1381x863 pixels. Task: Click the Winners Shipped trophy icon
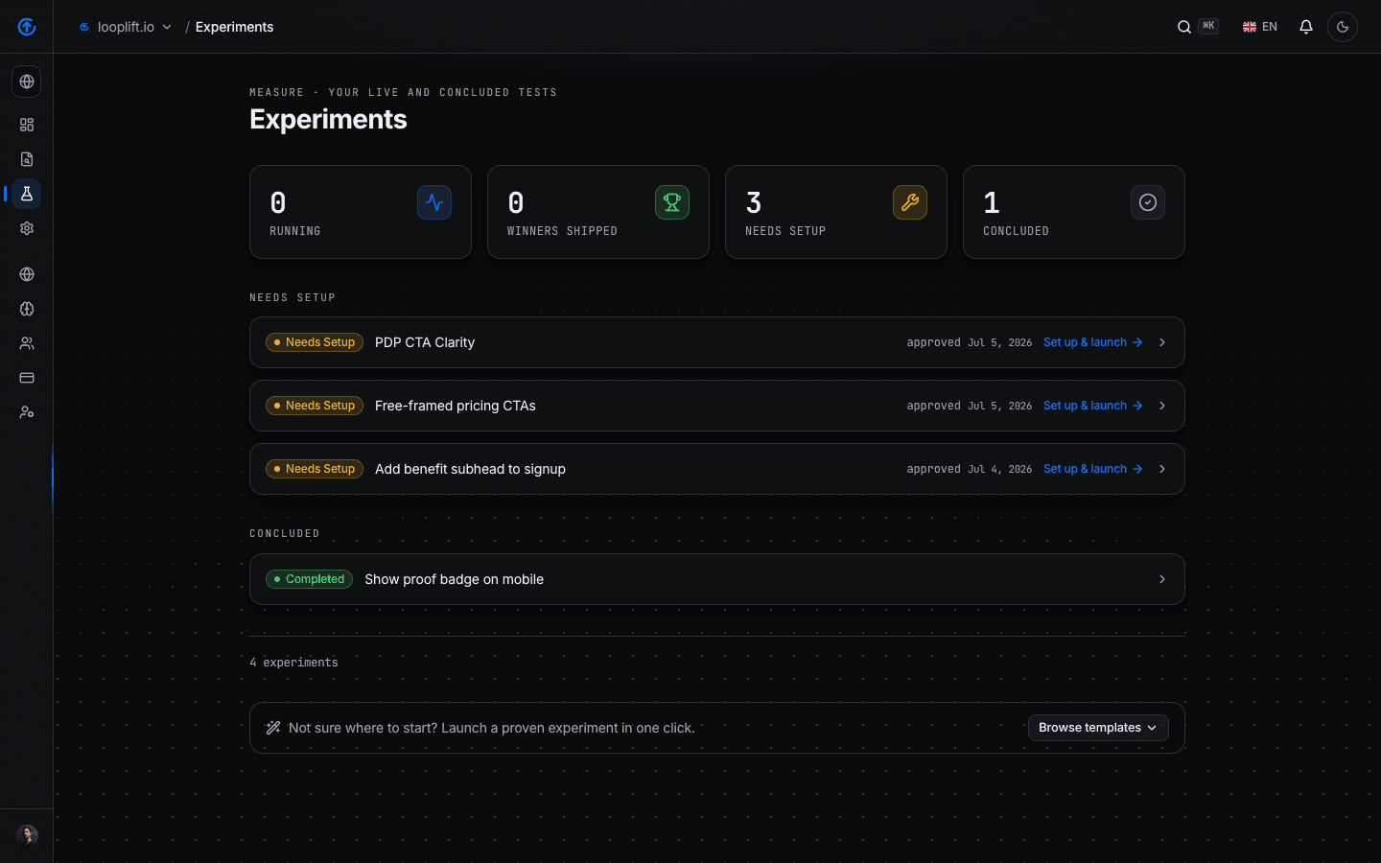tap(672, 202)
